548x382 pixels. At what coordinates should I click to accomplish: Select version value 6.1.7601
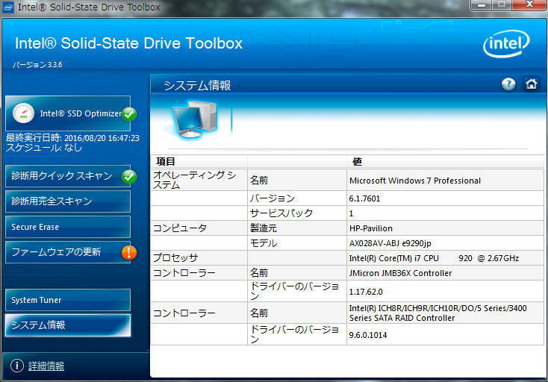(445, 198)
